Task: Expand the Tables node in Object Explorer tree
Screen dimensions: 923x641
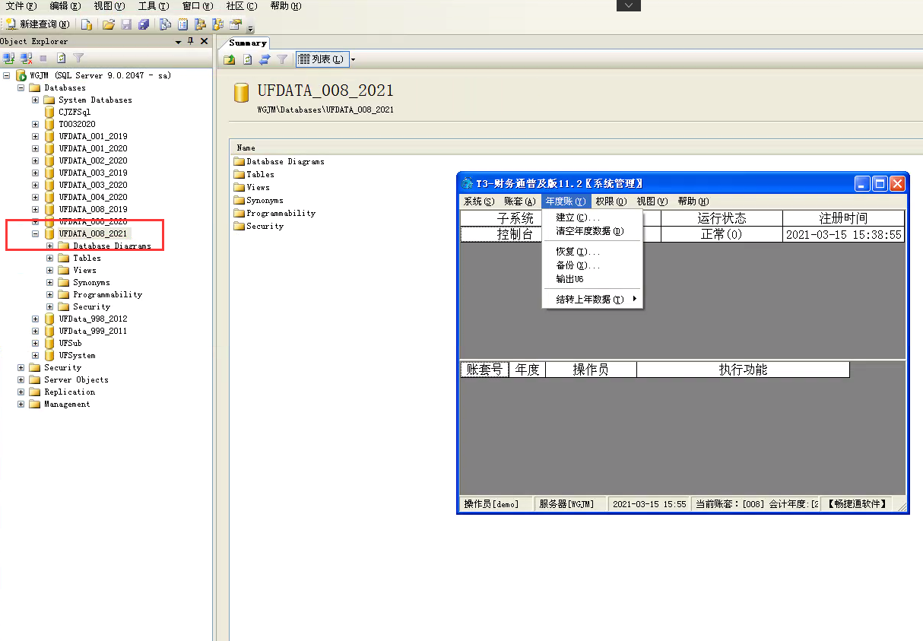Action: pos(50,259)
